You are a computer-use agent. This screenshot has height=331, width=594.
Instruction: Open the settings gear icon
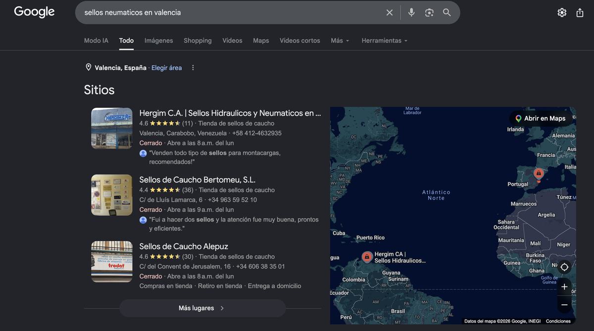coord(562,12)
